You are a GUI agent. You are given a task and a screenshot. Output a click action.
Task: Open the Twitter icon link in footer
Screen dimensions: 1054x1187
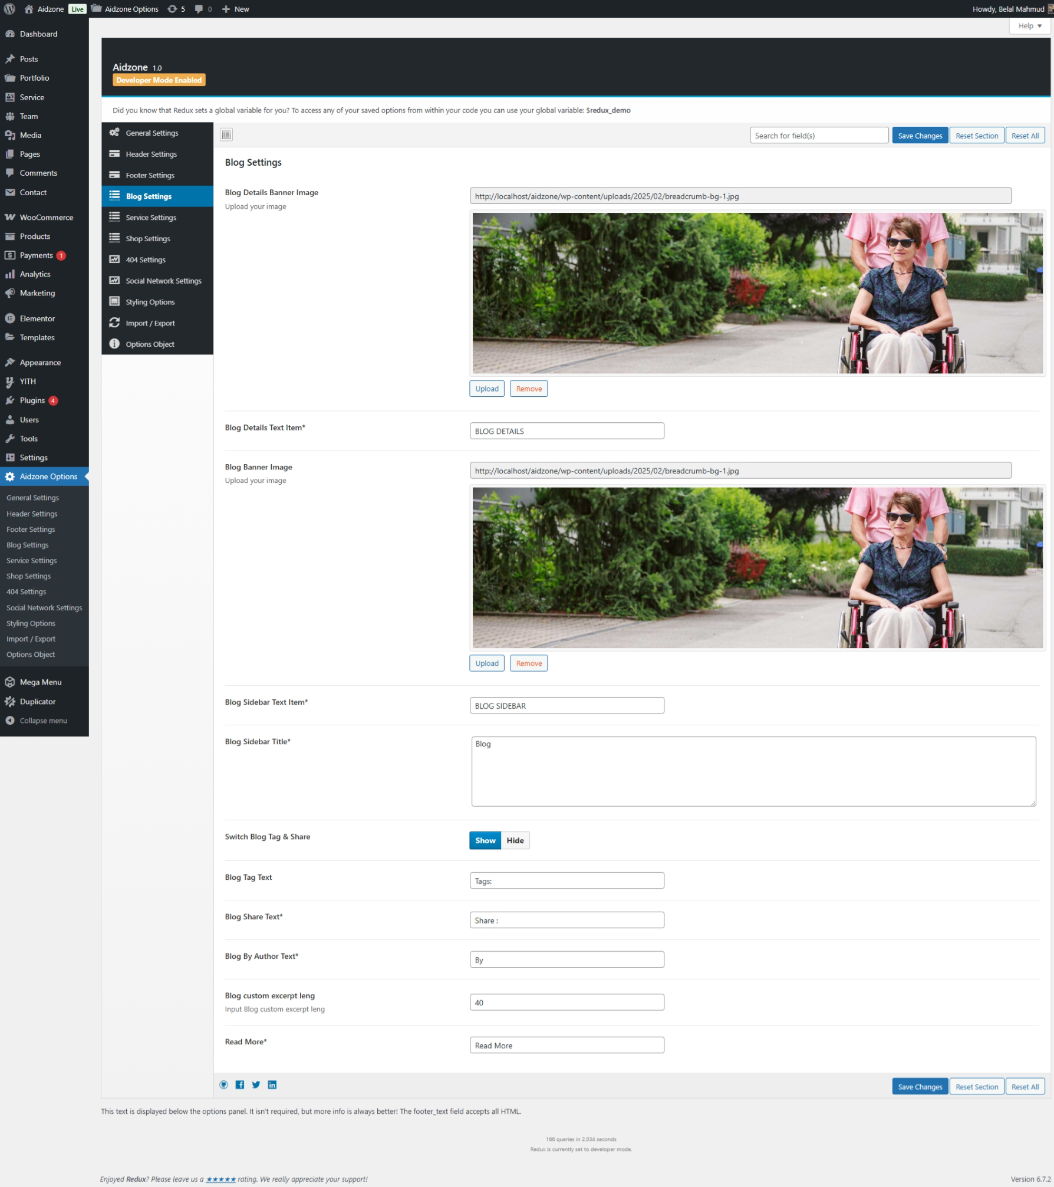coord(256,1084)
